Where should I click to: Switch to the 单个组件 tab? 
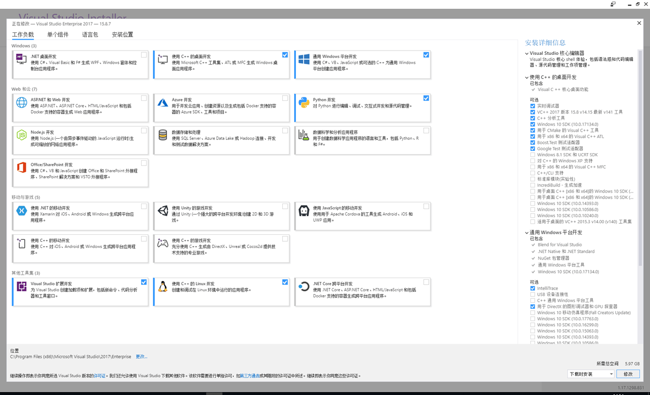click(58, 34)
